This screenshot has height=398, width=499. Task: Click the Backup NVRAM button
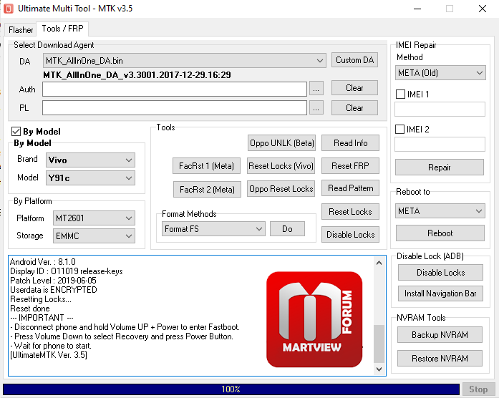[x=440, y=335]
